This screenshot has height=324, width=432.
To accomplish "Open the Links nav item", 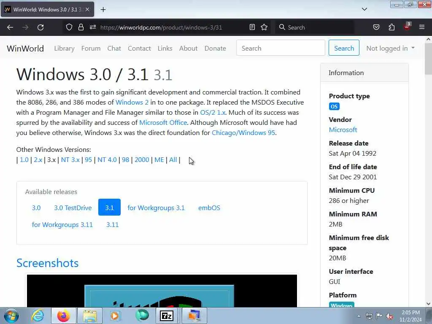I will [165, 48].
